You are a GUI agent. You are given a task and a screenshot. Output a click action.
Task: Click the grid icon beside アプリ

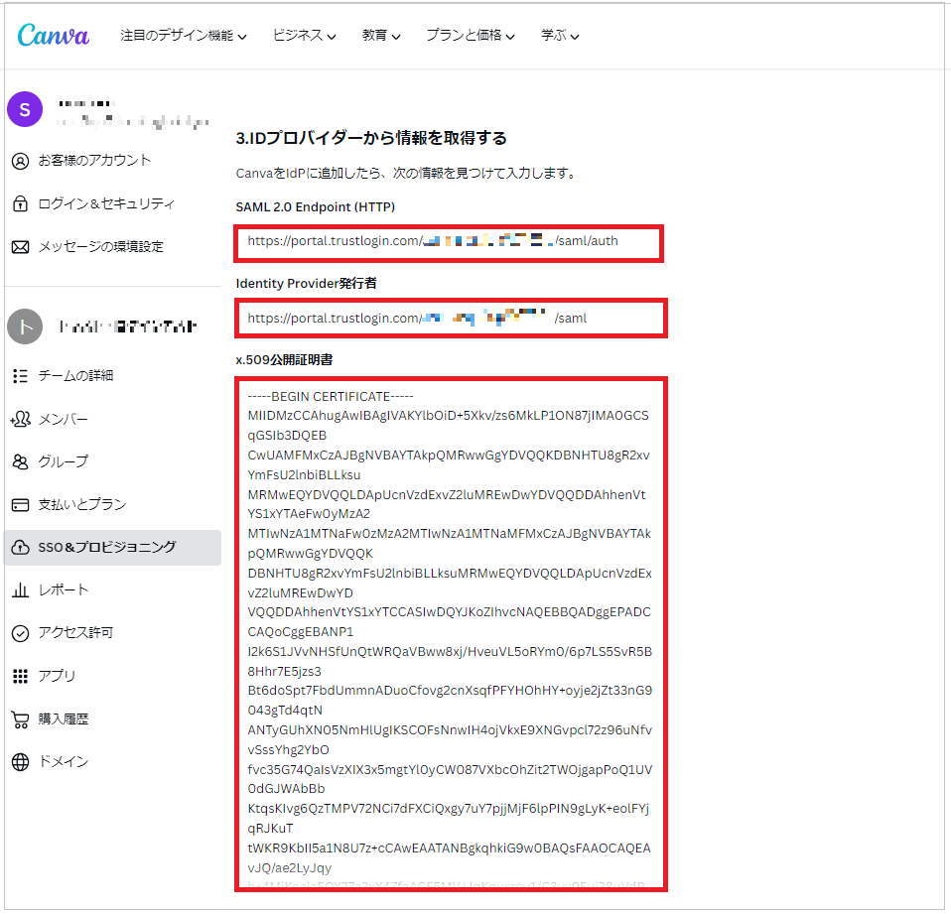[x=20, y=676]
